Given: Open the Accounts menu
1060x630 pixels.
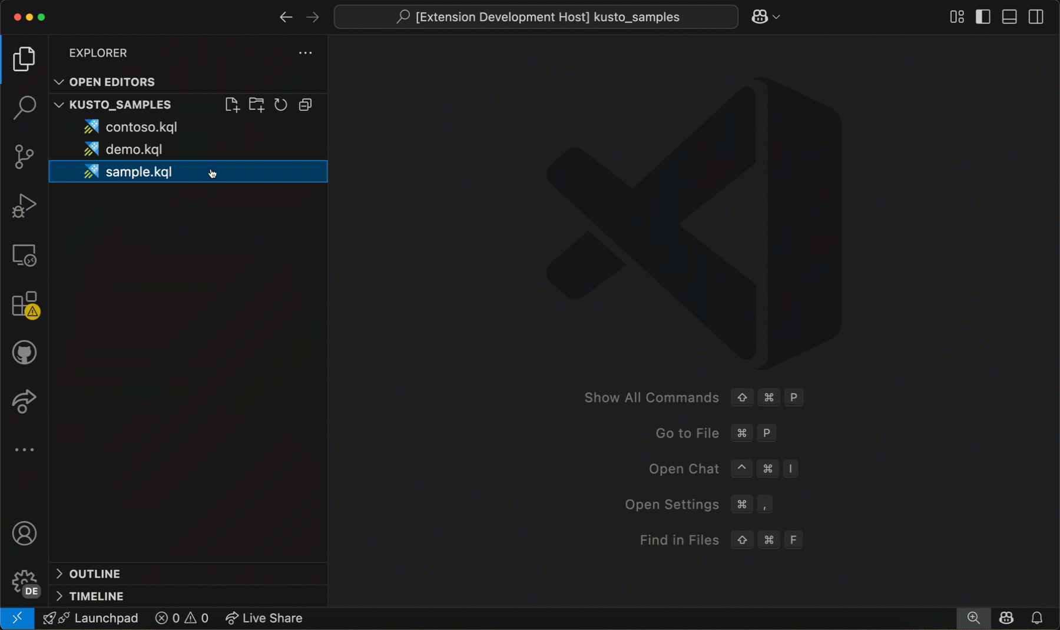Looking at the screenshot, I should coord(24,533).
